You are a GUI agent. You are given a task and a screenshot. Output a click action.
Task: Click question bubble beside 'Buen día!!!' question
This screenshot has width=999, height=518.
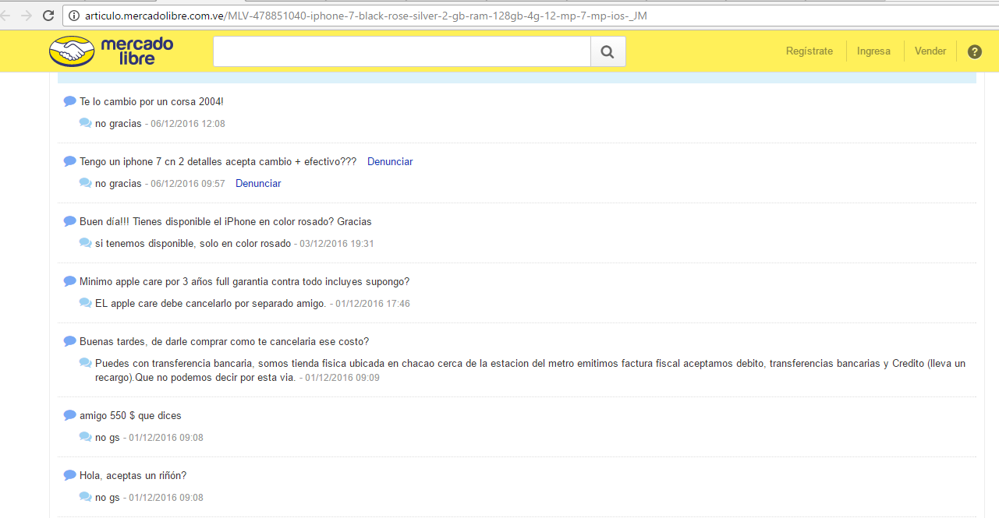tap(70, 221)
